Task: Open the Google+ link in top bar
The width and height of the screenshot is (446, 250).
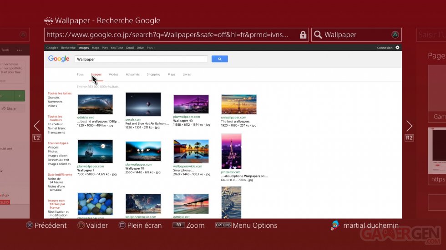Action: (x=52, y=48)
